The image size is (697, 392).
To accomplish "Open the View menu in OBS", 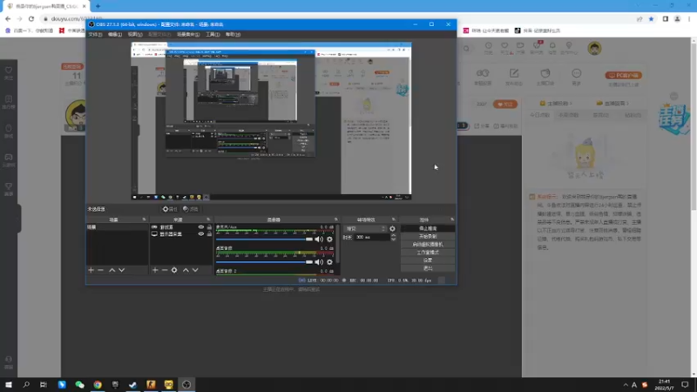I will coord(135,34).
